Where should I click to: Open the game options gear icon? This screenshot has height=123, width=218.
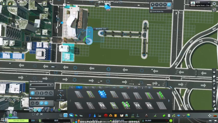(214, 4)
